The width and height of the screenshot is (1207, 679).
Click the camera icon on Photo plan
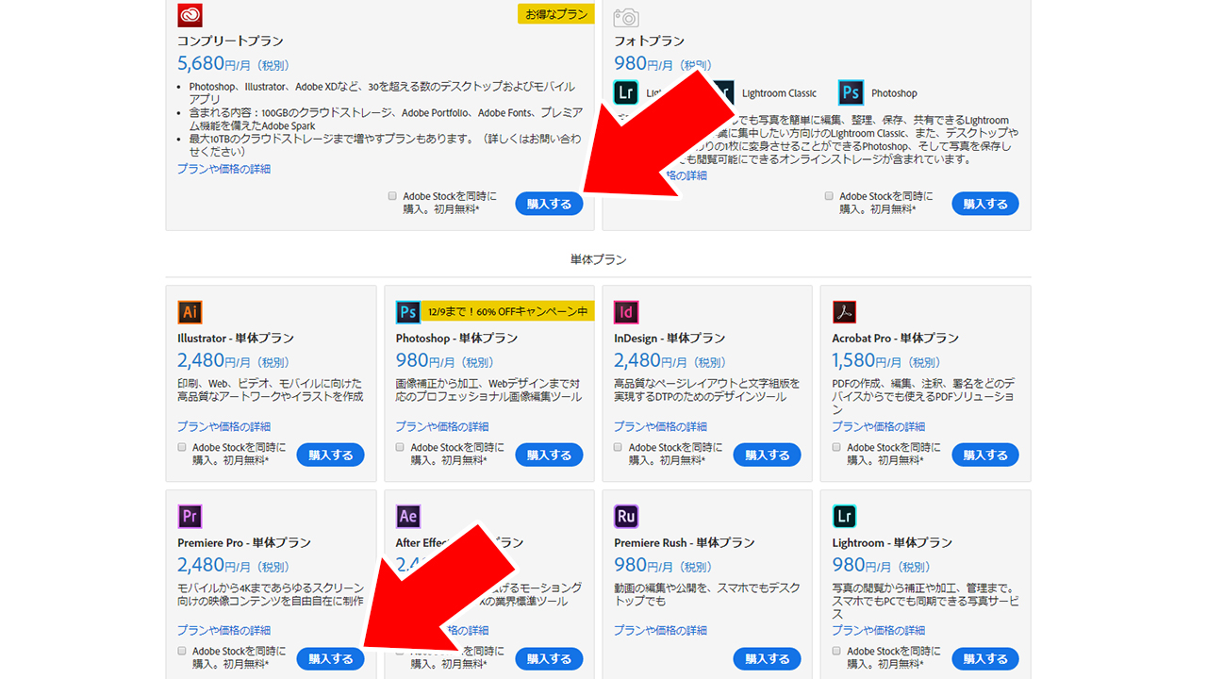(626, 17)
